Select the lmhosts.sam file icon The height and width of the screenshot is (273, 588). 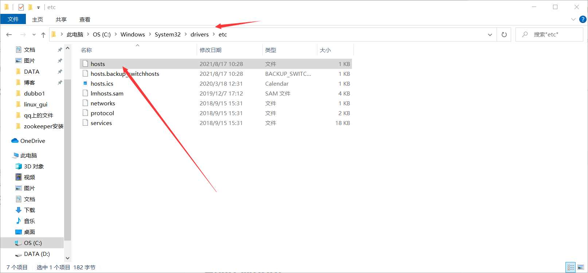[85, 93]
